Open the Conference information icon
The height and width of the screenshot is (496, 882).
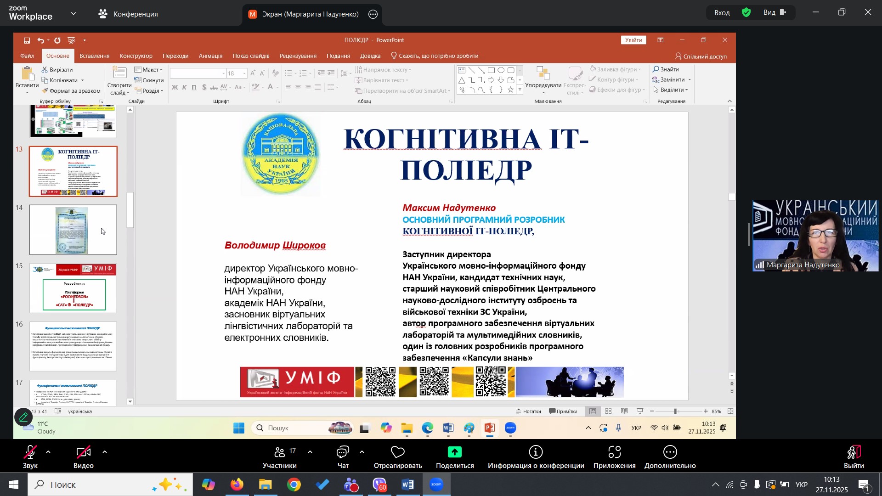tap(536, 453)
